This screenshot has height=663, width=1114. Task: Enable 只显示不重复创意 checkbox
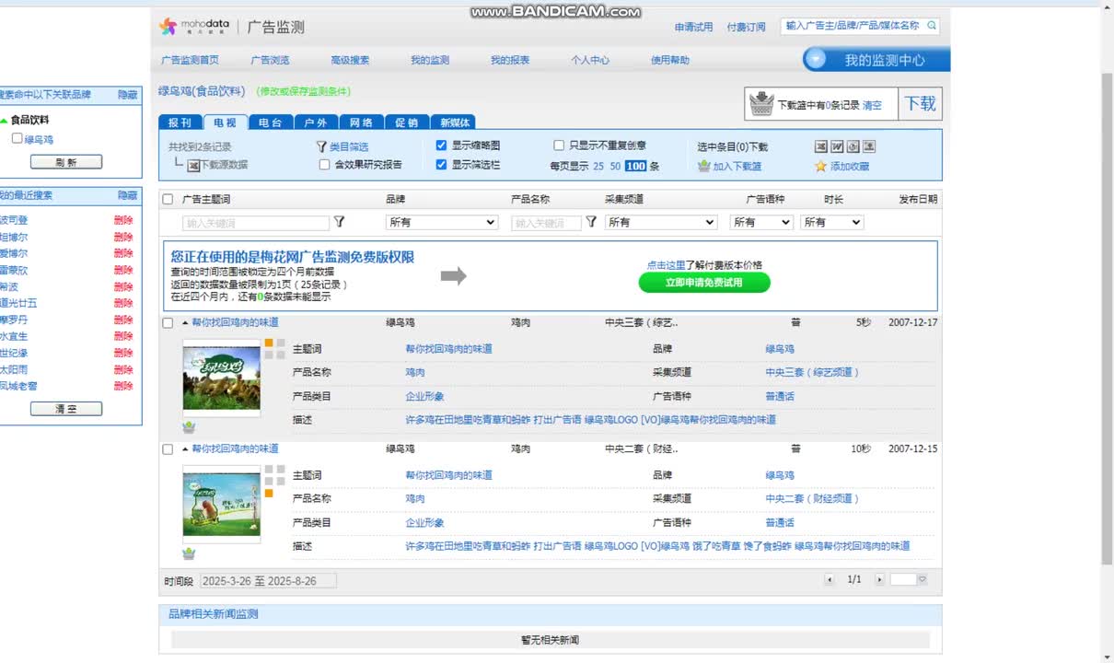pos(559,145)
